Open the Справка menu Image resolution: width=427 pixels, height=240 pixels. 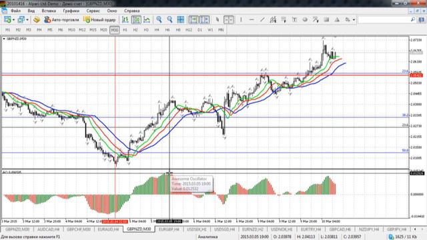[x=132, y=11]
